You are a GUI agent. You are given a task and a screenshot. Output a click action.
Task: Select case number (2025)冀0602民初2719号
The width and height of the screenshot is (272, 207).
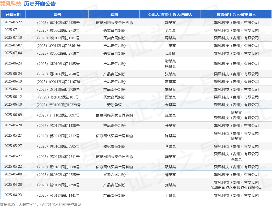58,30
